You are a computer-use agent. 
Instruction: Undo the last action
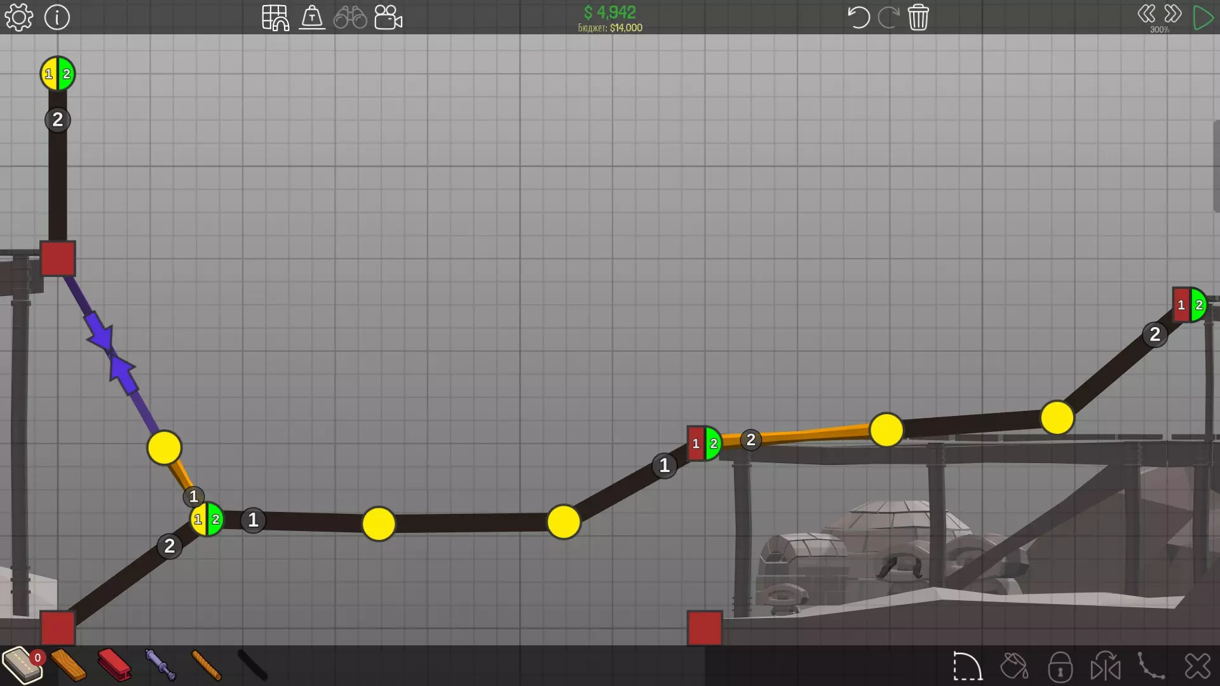click(858, 17)
